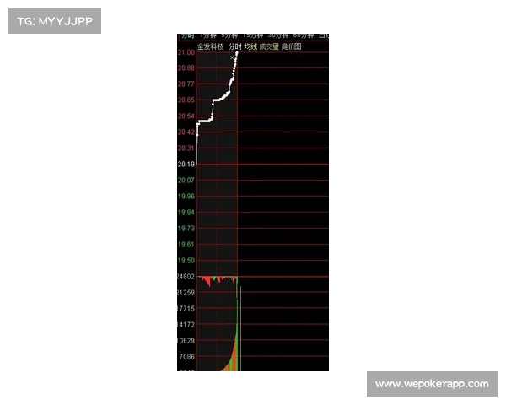Viewport: 506px width, 405px height.
Task: Click the 20.77 price axis label
Action: pos(186,84)
